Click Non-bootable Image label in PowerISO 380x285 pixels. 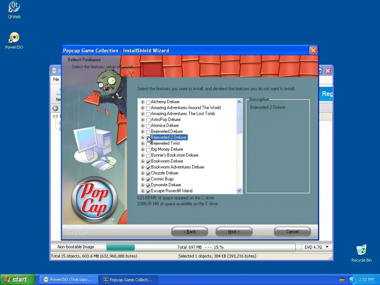click(x=76, y=247)
